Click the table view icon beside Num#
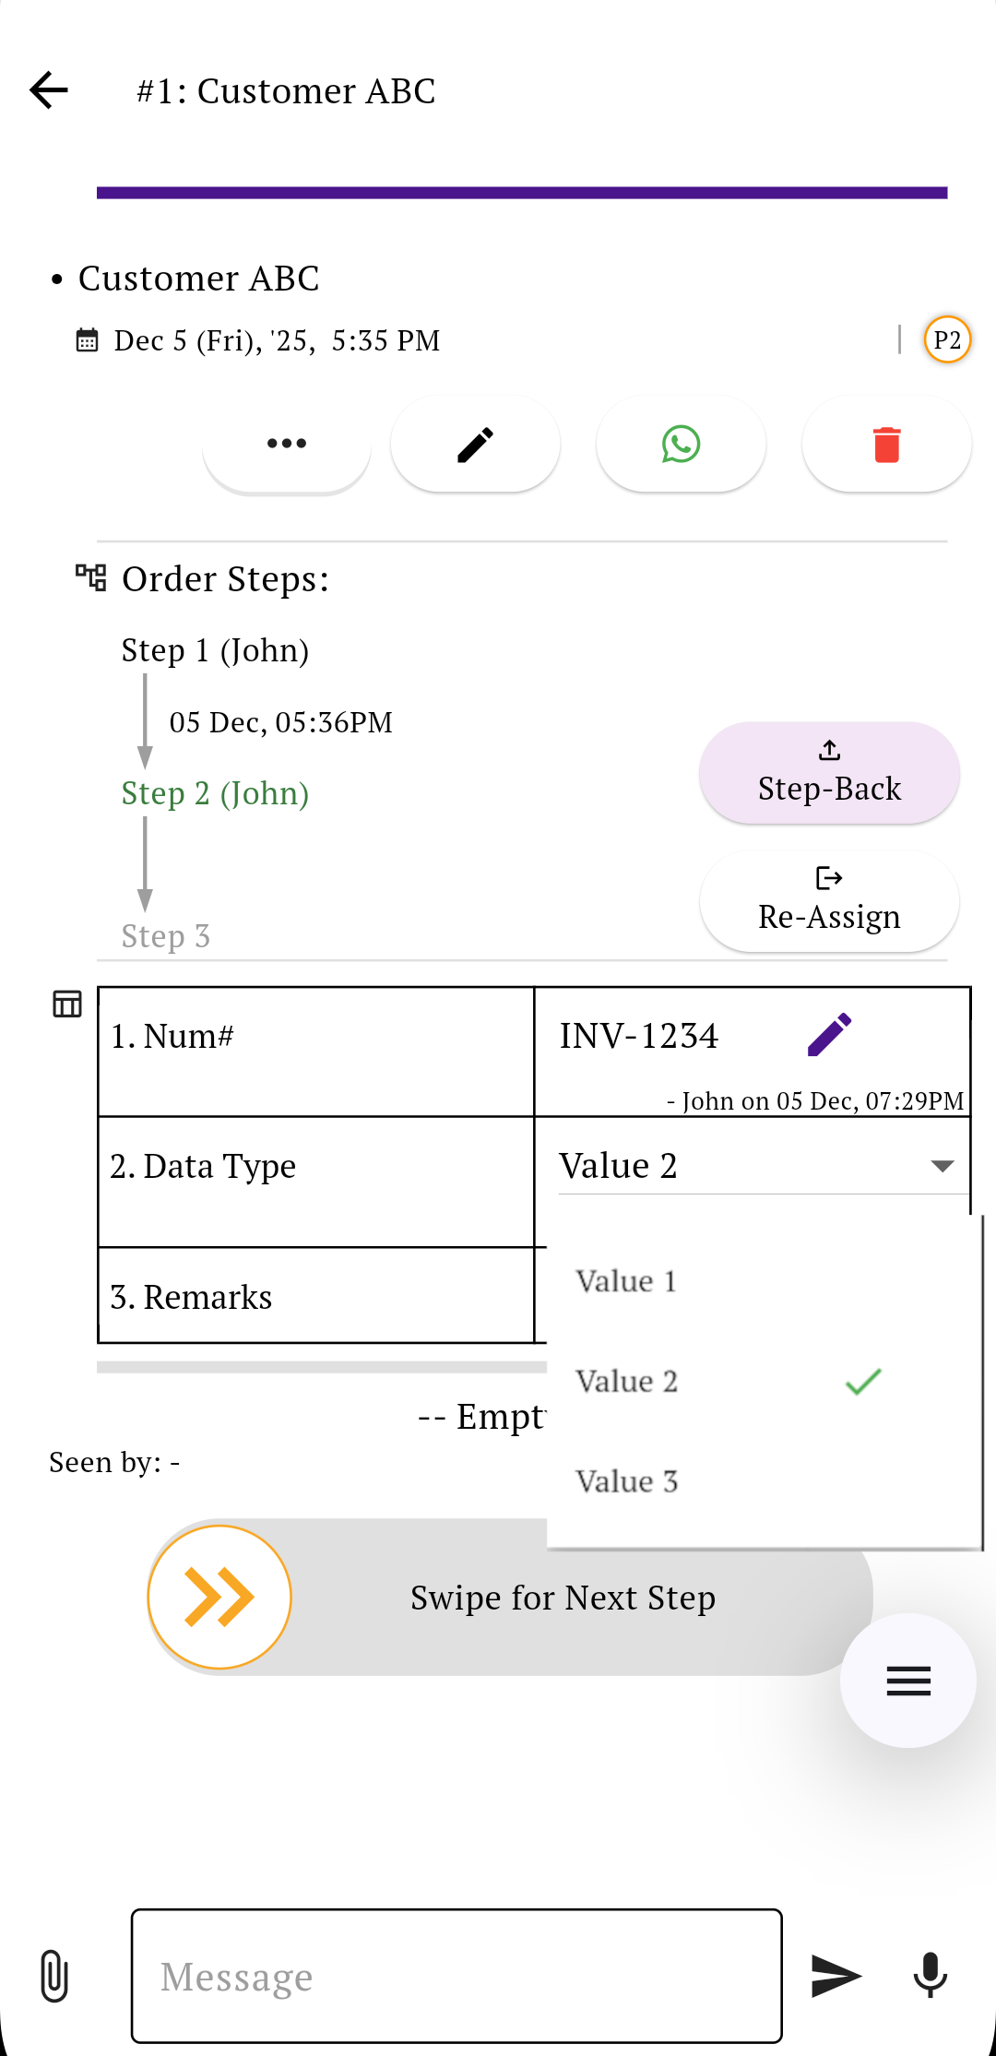The width and height of the screenshot is (996, 2056). pyautogui.click(x=67, y=1004)
